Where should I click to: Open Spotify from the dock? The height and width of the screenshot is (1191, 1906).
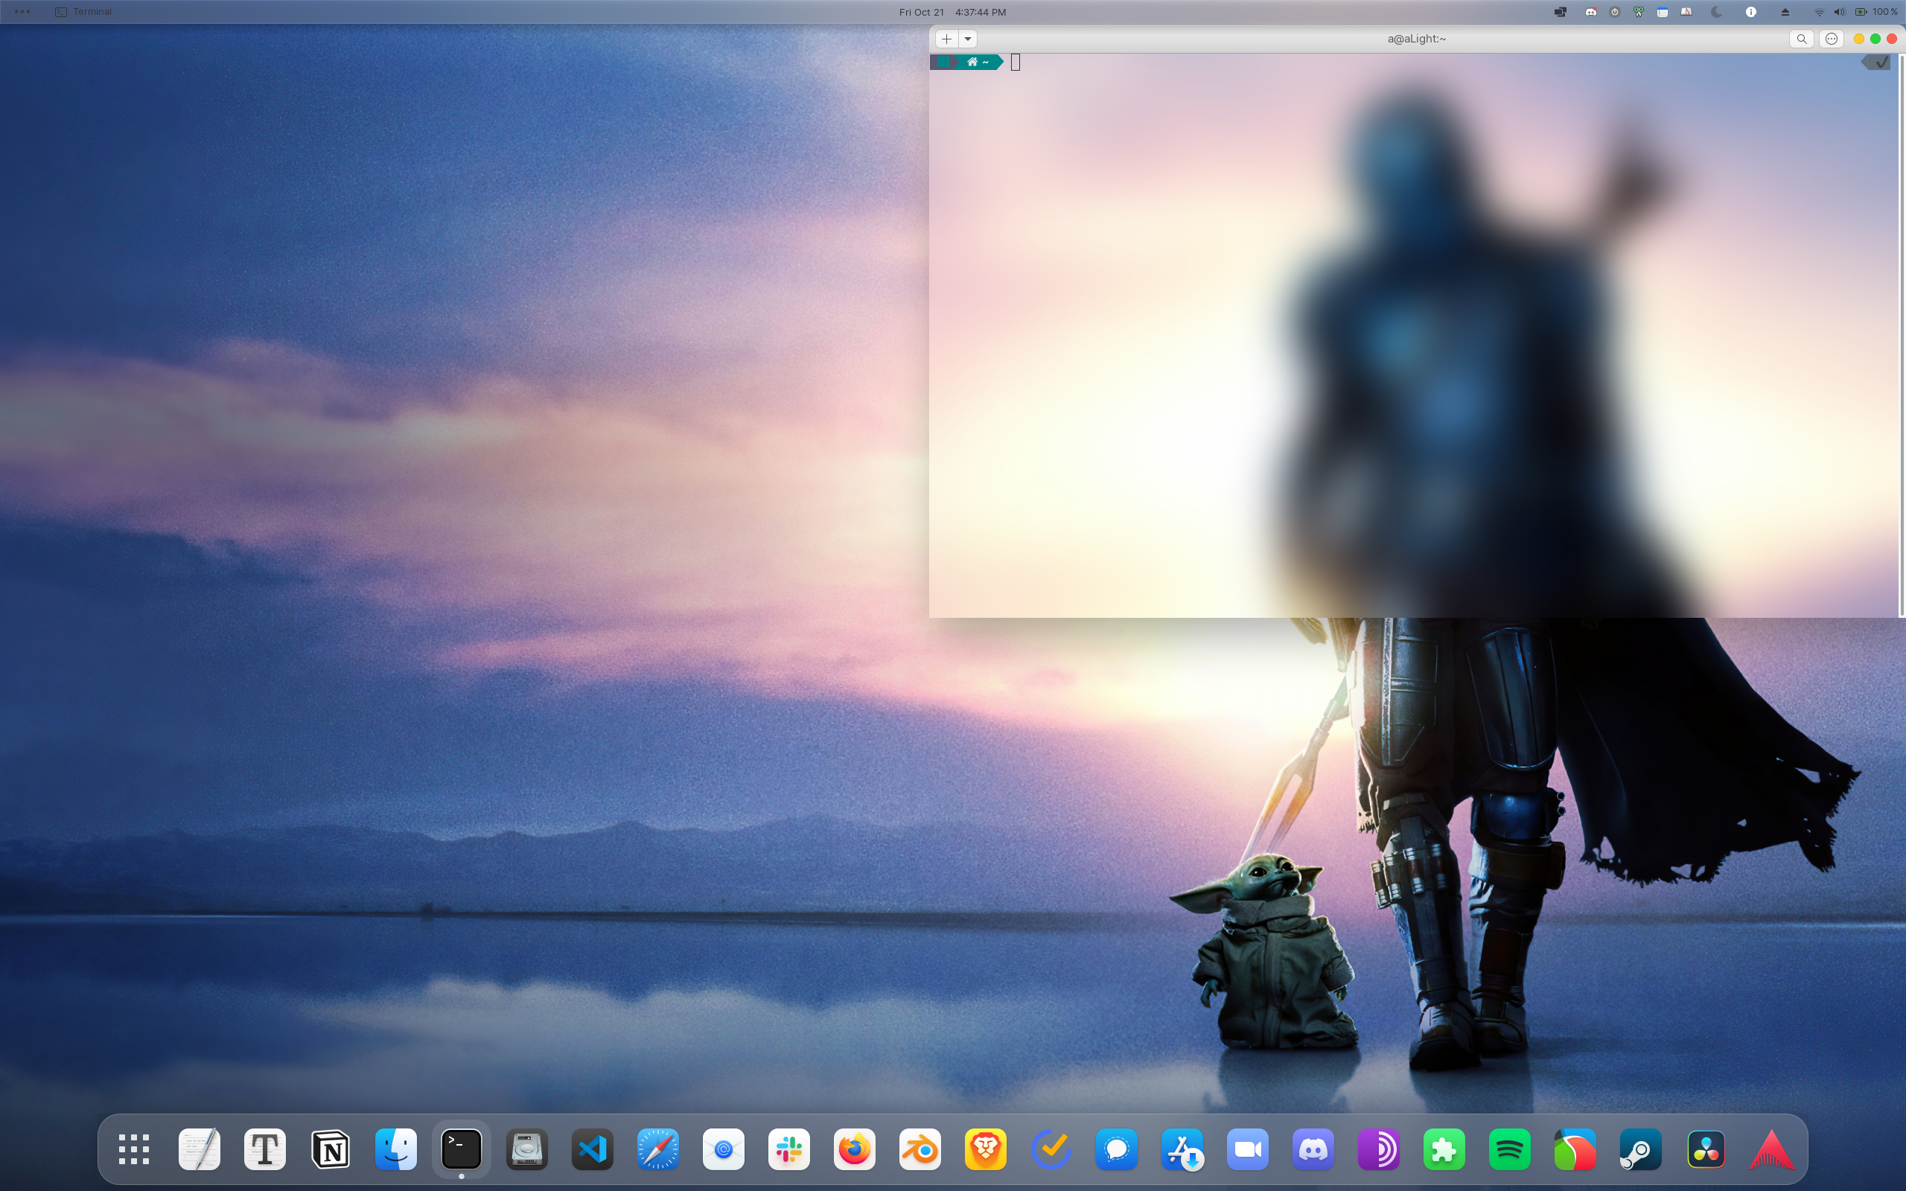click(1511, 1149)
